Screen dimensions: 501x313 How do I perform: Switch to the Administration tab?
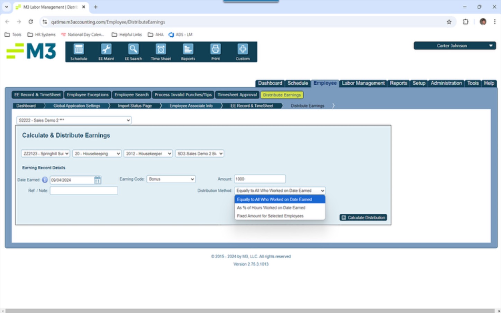pos(446,83)
